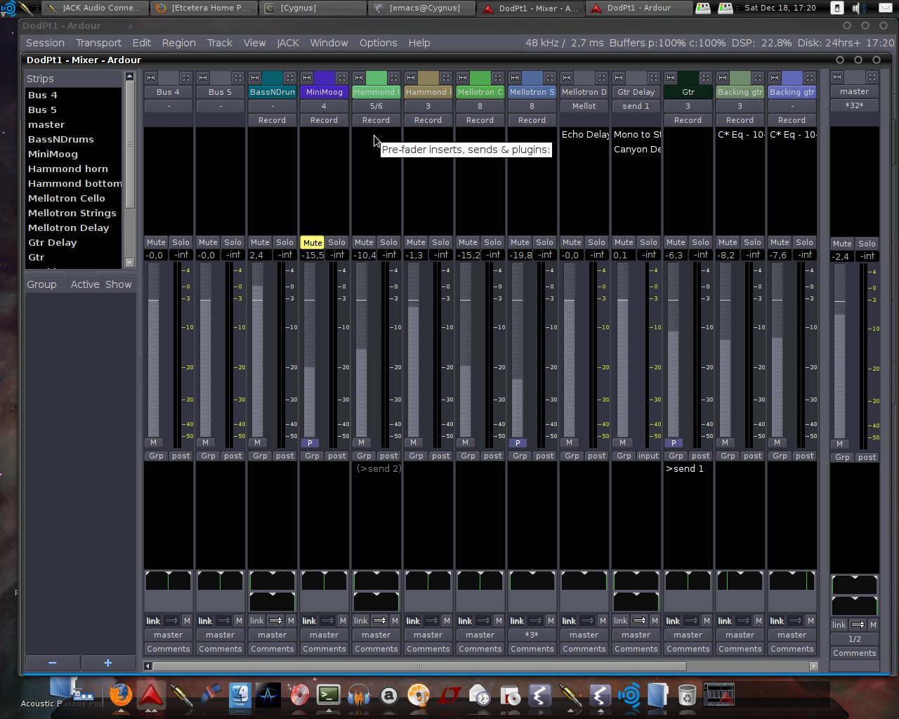The image size is (899, 719).
Task: Open meter point 'input' button on Gtr Delay
Action: (648, 456)
